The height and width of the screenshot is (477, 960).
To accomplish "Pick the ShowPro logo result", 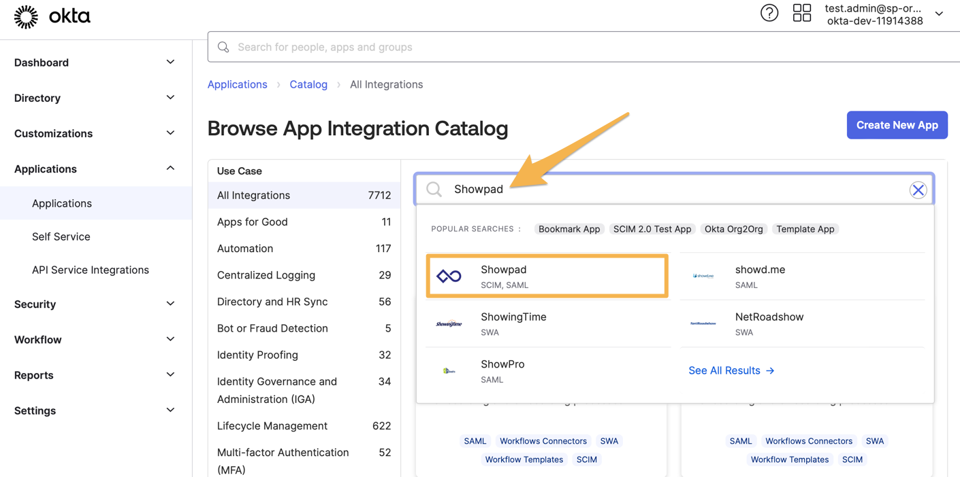I will click(x=449, y=371).
